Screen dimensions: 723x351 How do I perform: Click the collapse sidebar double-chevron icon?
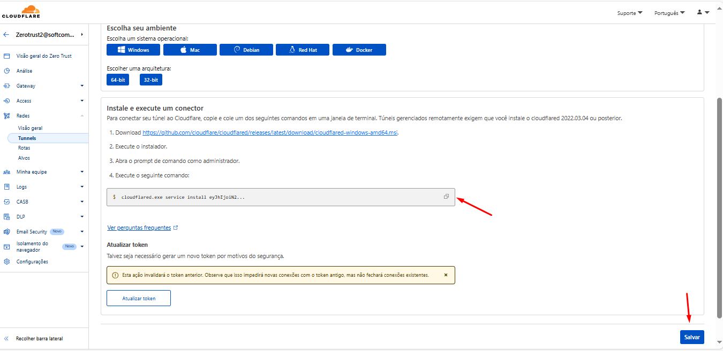(6, 339)
